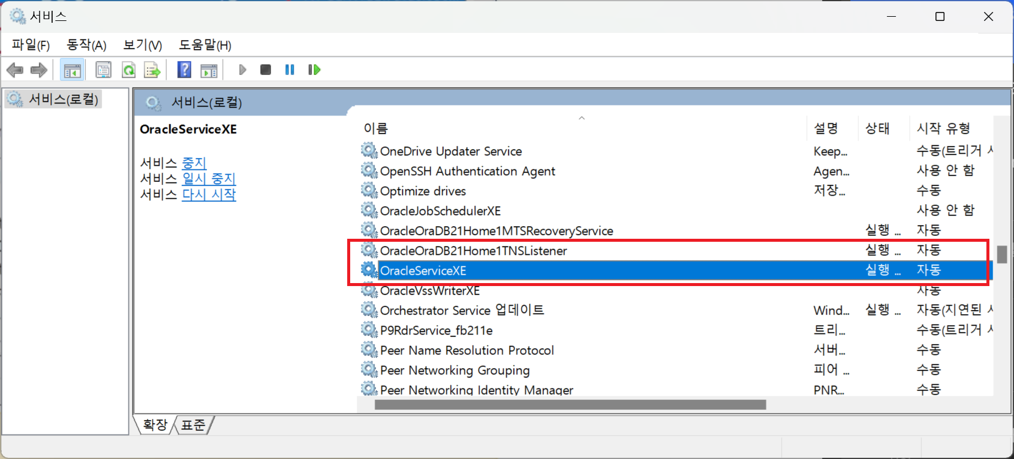The image size is (1014, 459).
Task: Click the 다시 시작 link
Action: [x=209, y=194]
